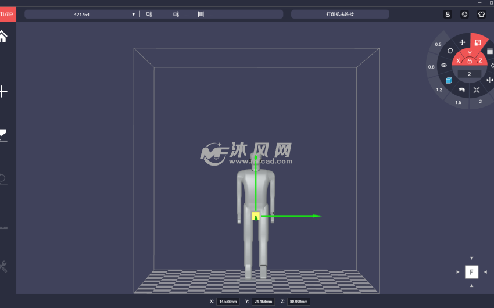494x308 pixels.
Task: Set scale preset to 1.5
Action: pos(458,103)
